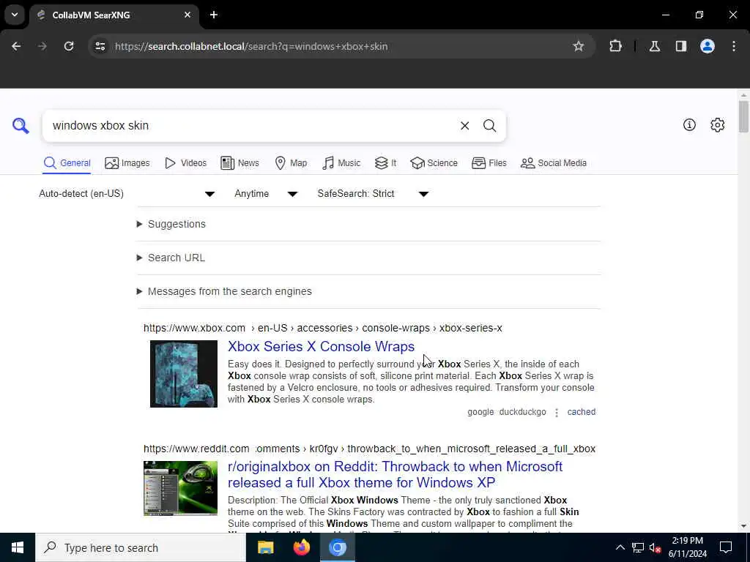Click the SearXNG magnifier logo
750x562 pixels.
point(21,126)
